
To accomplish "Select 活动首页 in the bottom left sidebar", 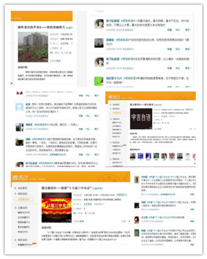I will pyautogui.click(x=23, y=188).
